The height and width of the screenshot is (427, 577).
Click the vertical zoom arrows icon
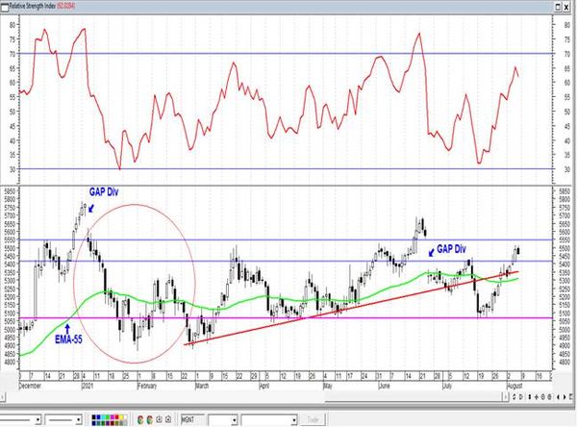coord(530,397)
